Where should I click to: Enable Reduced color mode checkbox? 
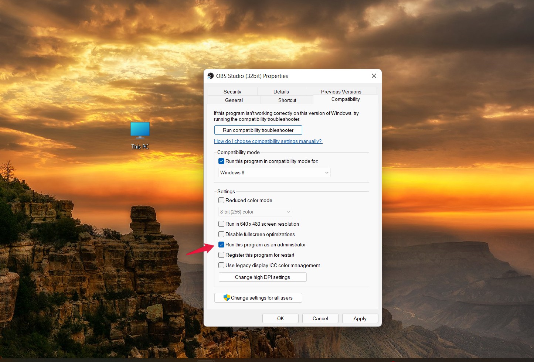(221, 200)
